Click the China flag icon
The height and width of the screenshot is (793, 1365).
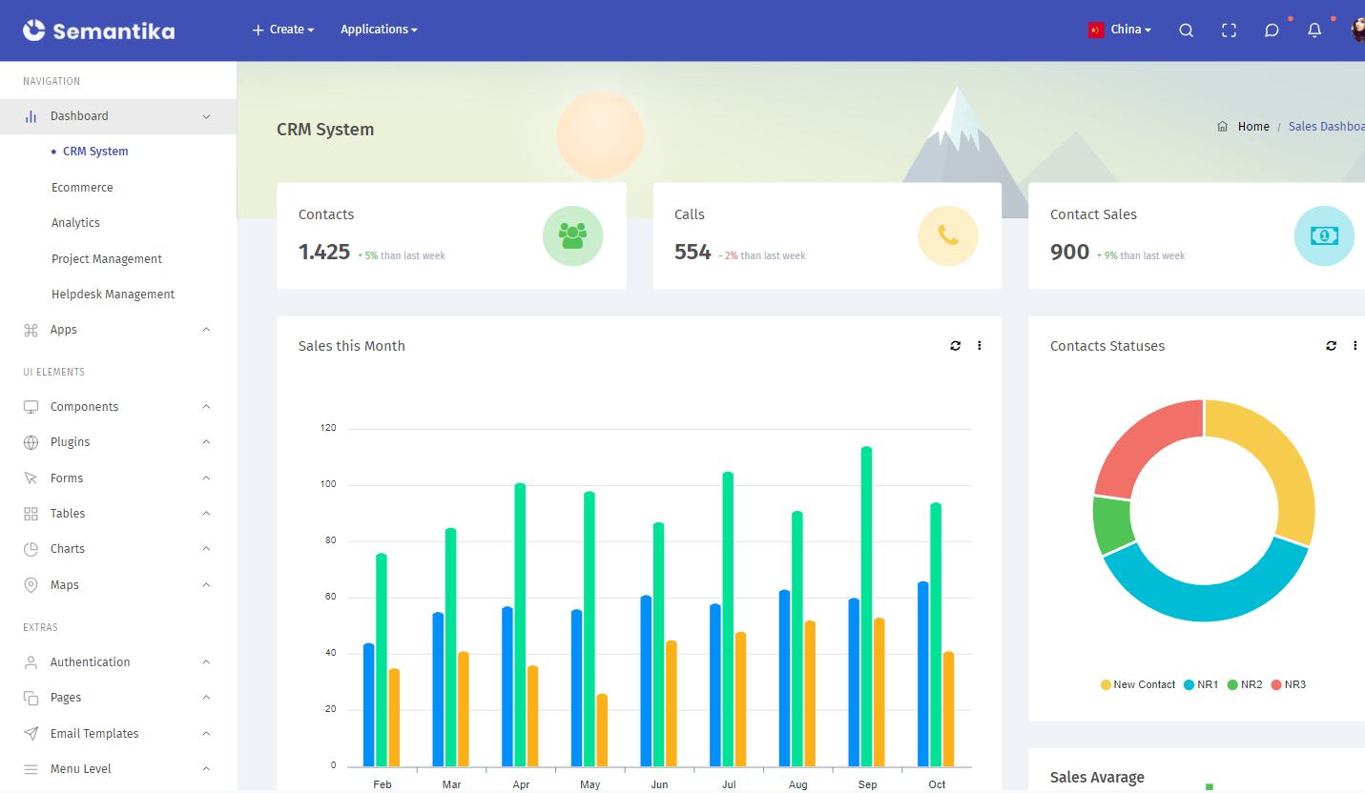(1096, 30)
